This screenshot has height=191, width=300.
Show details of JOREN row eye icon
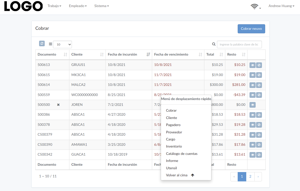click(253, 105)
